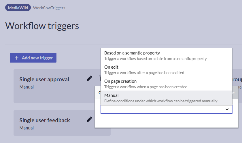Delete the Single user approval trigger

click(98, 78)
